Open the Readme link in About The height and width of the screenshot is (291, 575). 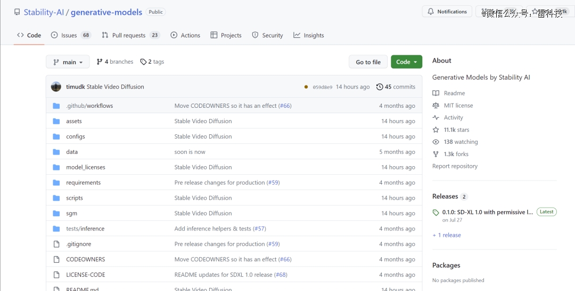pos(449,93)
